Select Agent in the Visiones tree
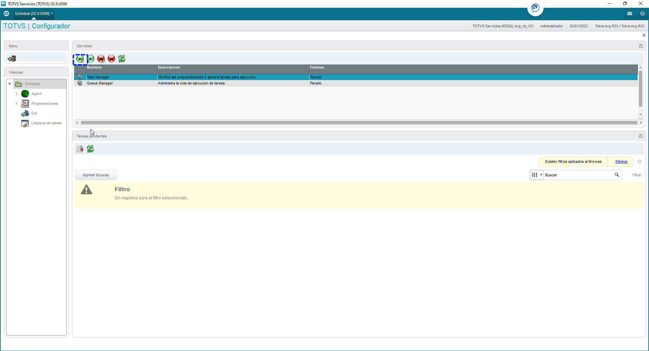649x351 pixels. click(x=37, y=94)
